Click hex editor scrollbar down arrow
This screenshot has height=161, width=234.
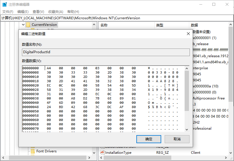coord(187,129)
